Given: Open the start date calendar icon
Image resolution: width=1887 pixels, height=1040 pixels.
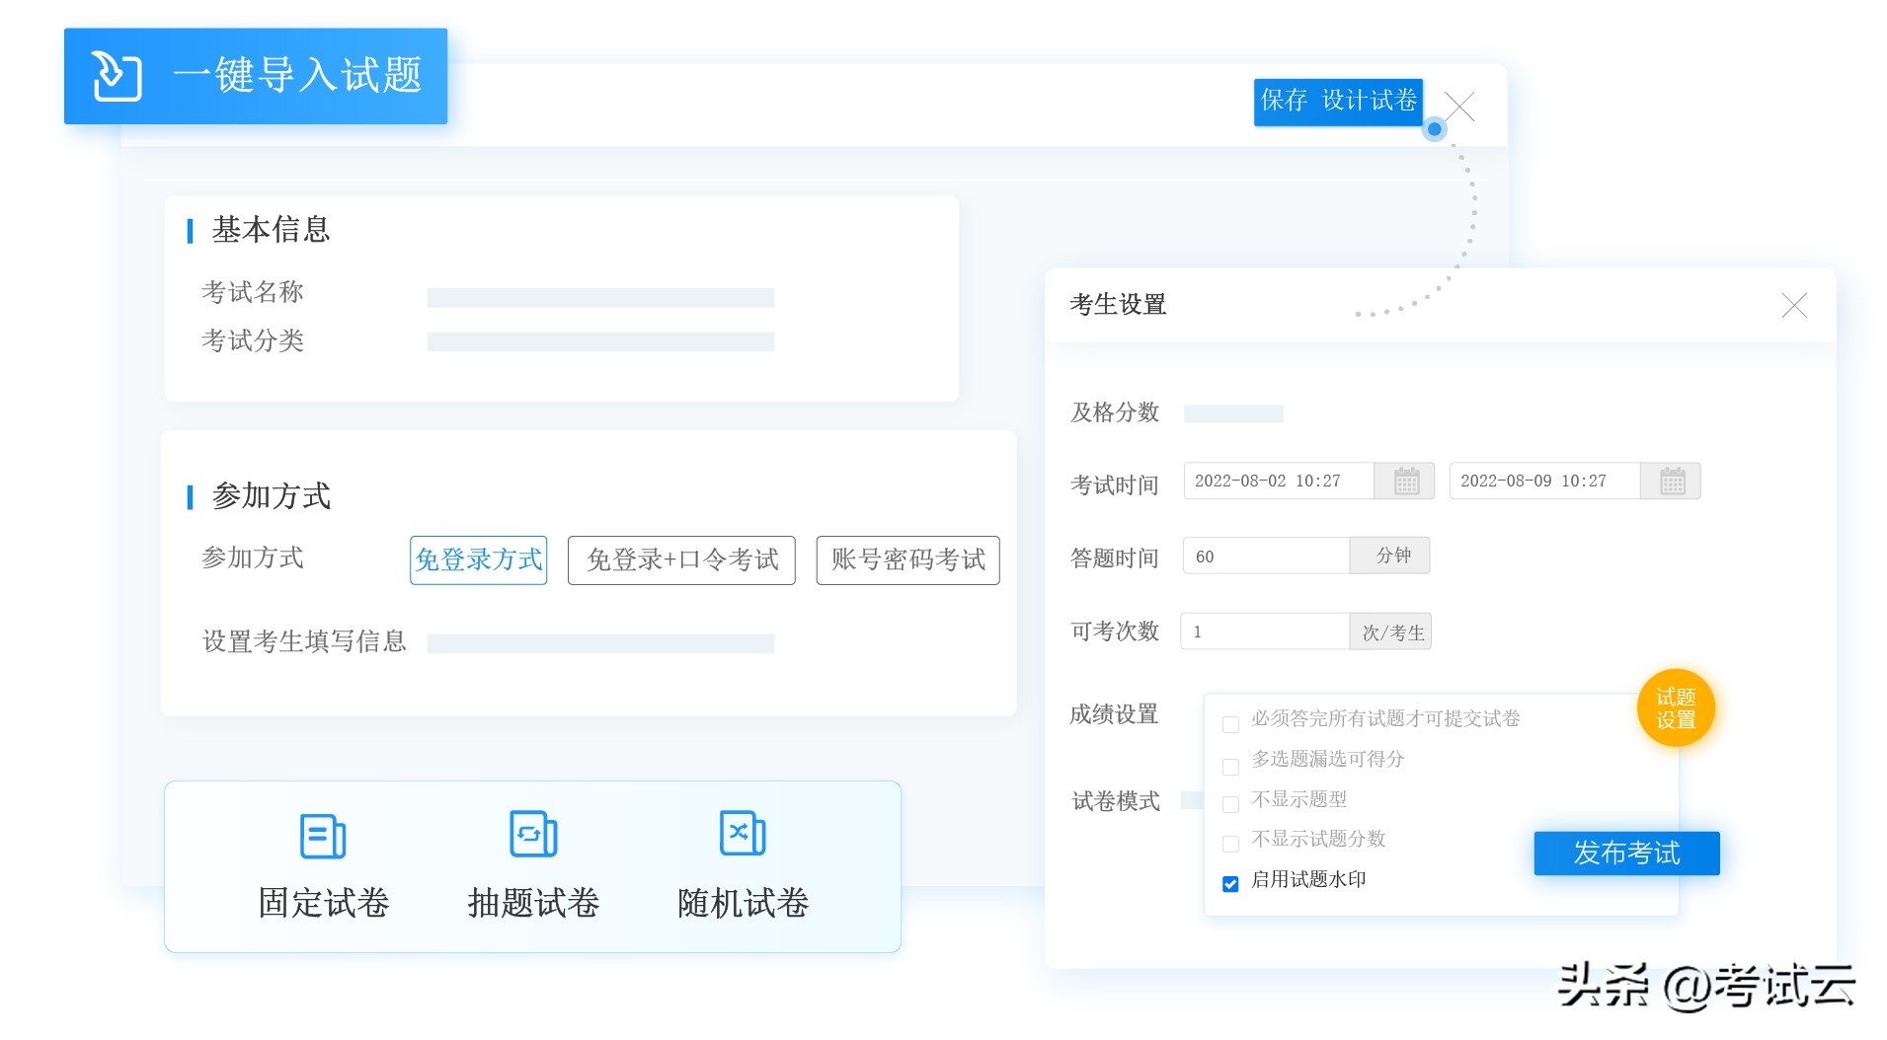Looking at the screenshot, I should [1406, 481].
